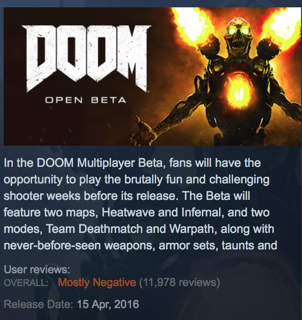Click the (11,978 reviews) count
Image resolution: width=302 pixels, height=320 pixels.
(x=179, y=282)
